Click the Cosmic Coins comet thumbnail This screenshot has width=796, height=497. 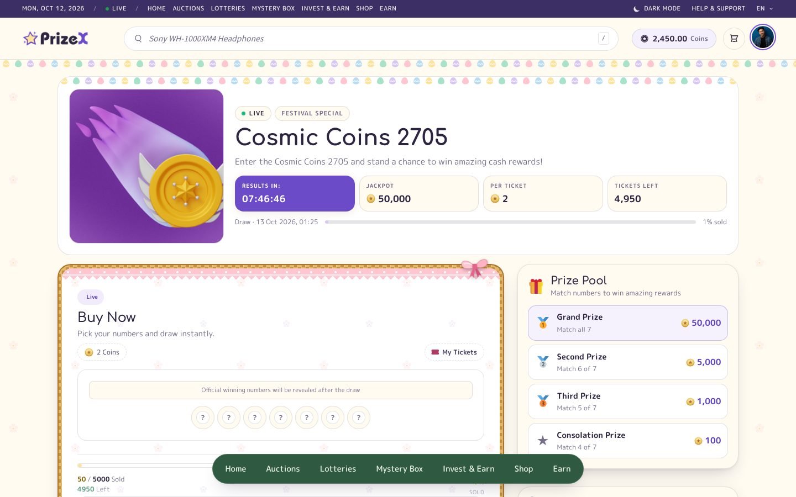146,166
